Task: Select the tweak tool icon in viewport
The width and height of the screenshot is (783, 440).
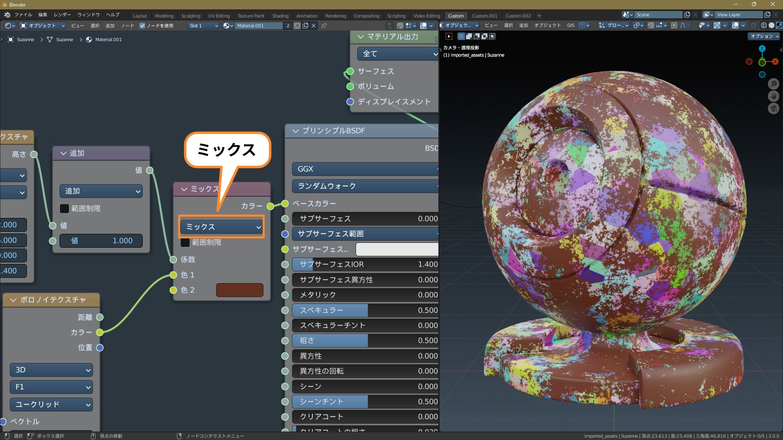Action: coord(449,36)
